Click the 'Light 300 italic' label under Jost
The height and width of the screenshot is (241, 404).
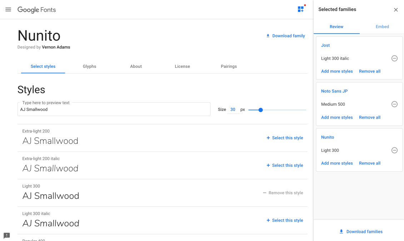(x=335, y=59)
